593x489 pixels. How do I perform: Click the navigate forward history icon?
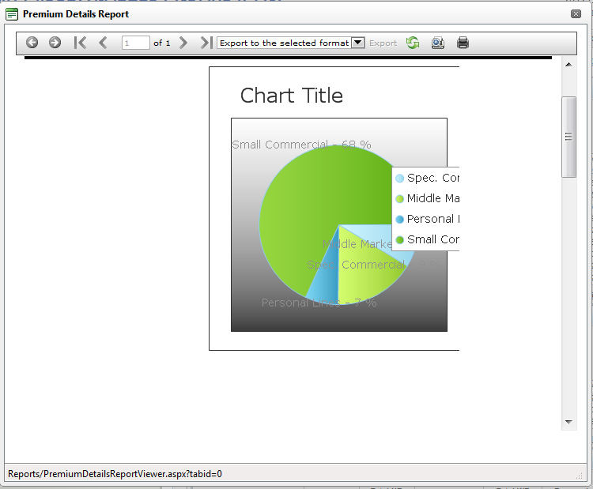(55, 43)
